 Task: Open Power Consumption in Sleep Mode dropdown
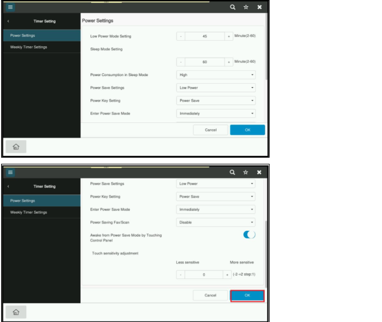click(216, 75)
